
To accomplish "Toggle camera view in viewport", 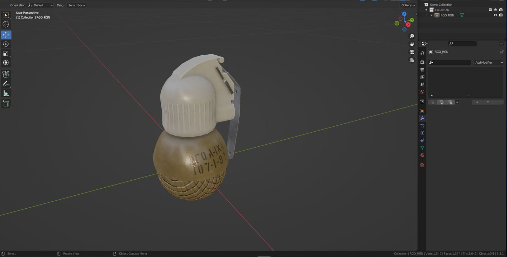I will [x=412, y=52].
